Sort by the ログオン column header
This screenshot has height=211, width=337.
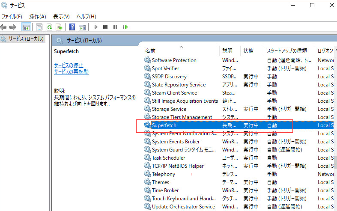325,51
